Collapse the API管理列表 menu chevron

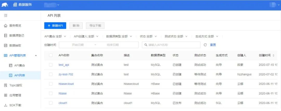36,56
